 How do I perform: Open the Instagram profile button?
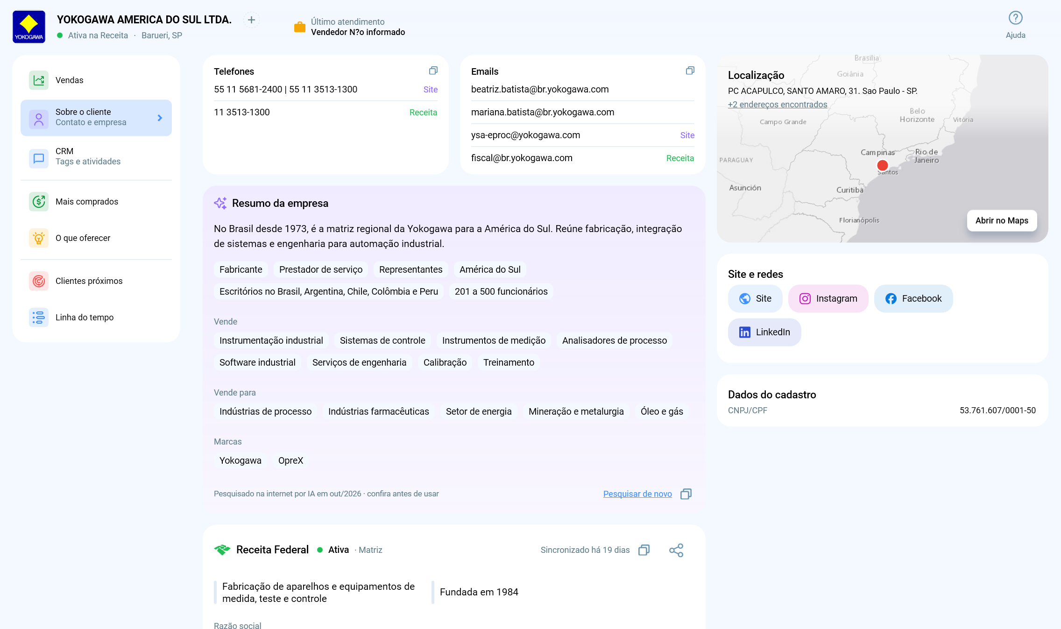[828, 299]
